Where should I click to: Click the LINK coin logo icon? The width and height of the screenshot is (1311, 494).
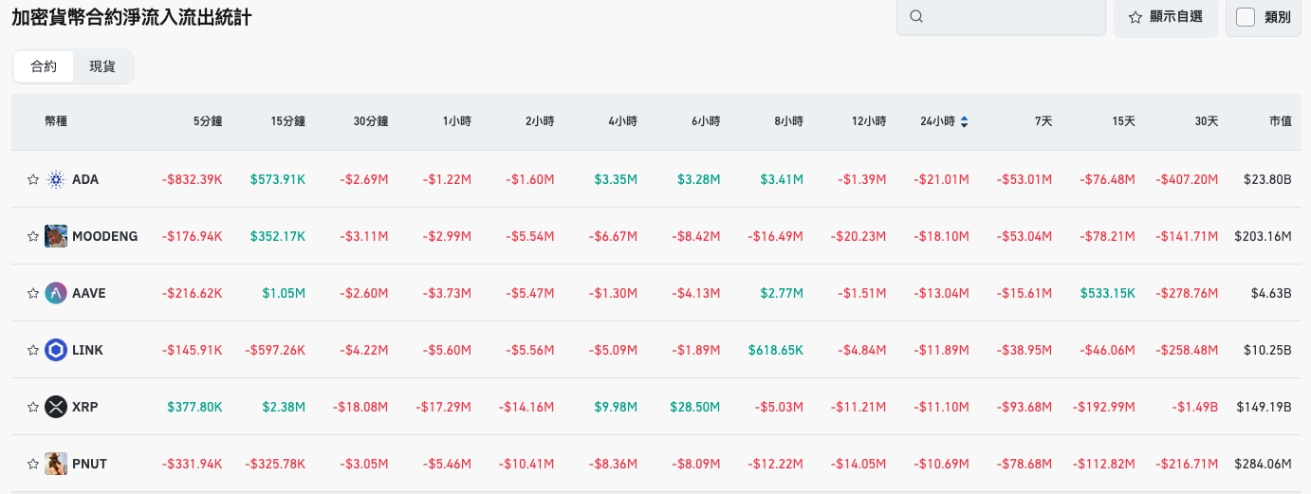56,350
